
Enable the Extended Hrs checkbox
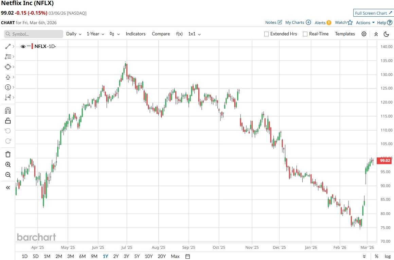(267, 34)
